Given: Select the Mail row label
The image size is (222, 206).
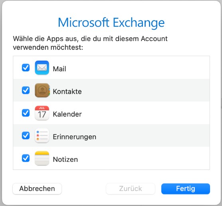Looking at the screenshot, I should 59,69.
